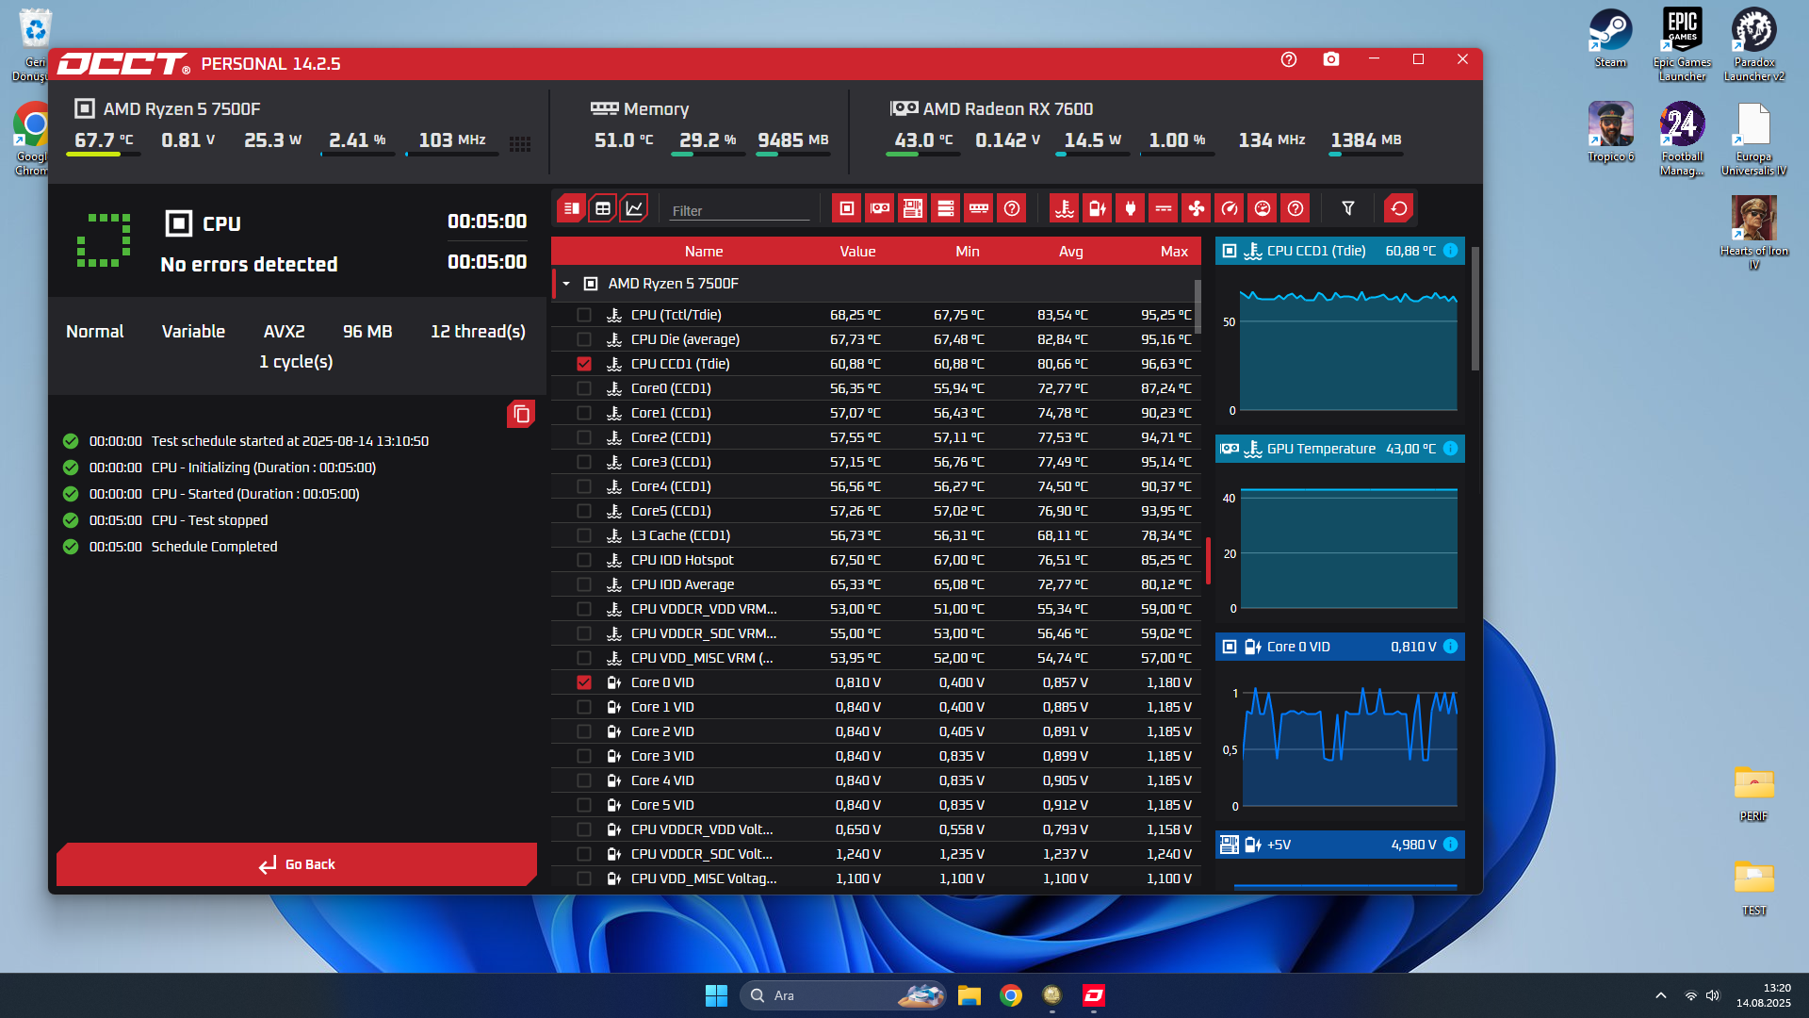Open File Explorer from taskbar

(969, 995)
